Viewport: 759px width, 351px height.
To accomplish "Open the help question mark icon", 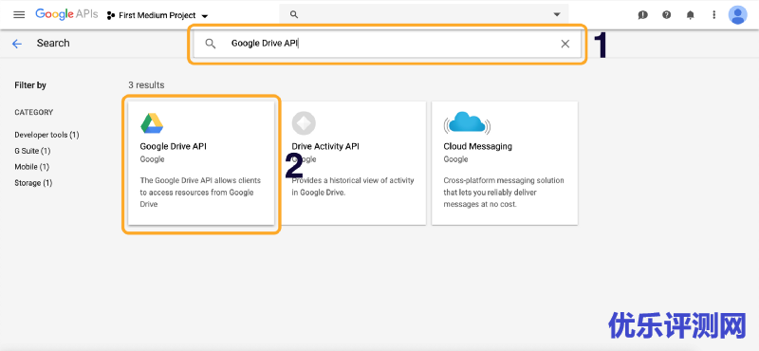I will point(667,15).
